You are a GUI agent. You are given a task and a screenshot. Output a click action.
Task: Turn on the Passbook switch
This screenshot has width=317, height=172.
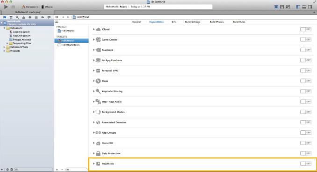point(306,50)
